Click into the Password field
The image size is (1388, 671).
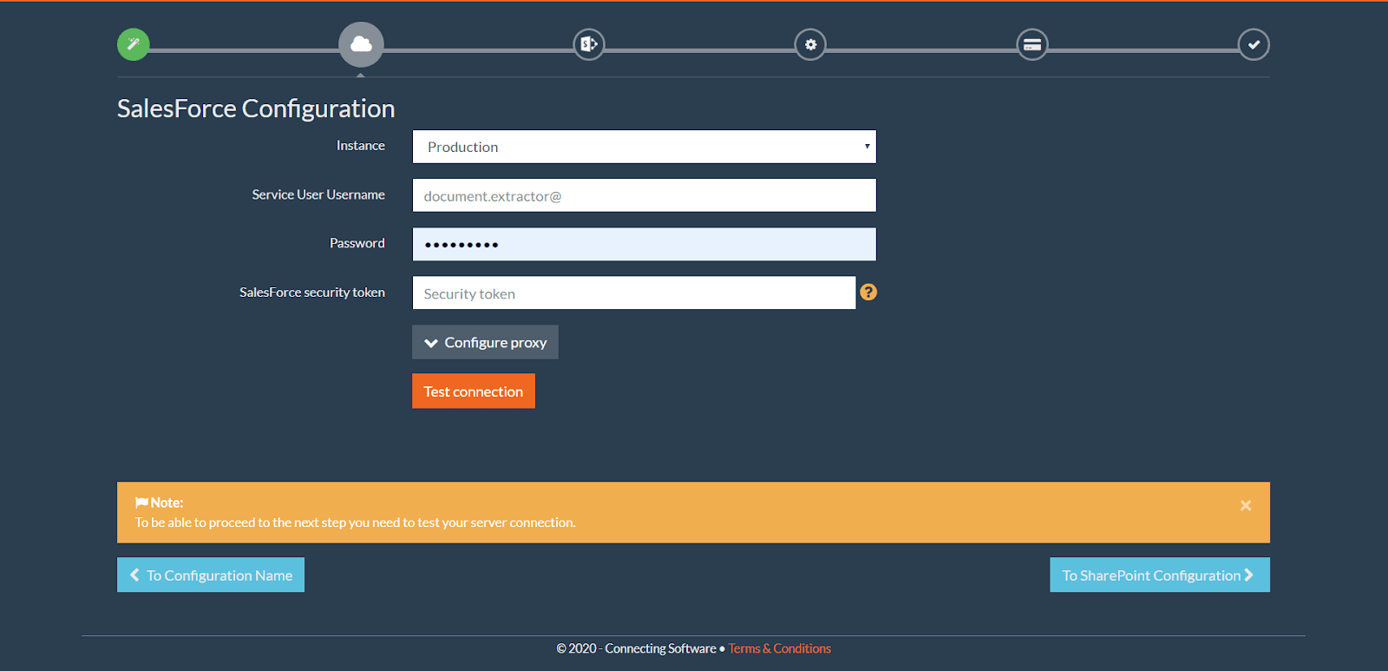[645, 244]
